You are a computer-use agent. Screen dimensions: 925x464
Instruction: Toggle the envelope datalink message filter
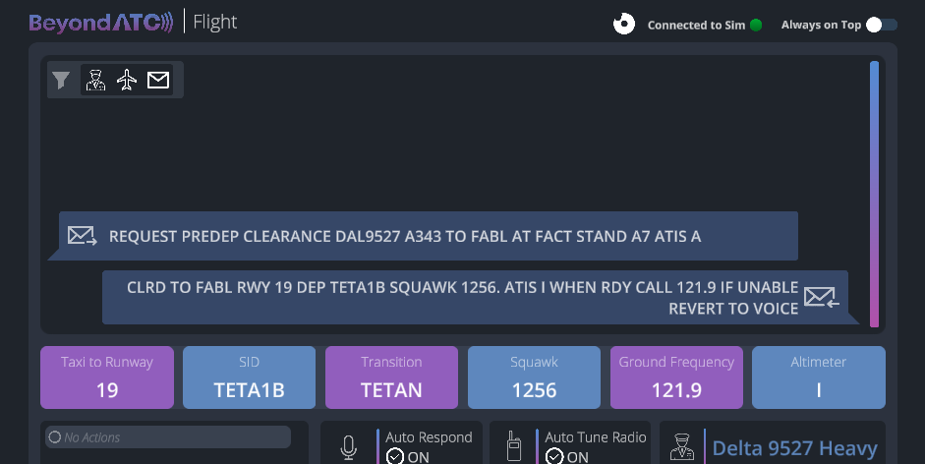tap(158, 81)
